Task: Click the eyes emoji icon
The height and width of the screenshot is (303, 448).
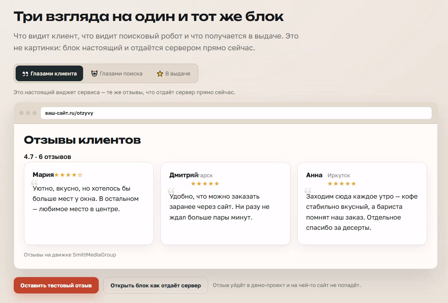Action: pos(25,74)
